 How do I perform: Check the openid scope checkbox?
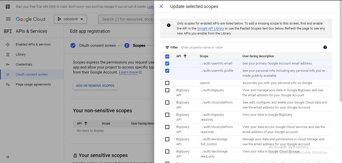(x=167, y=83)
